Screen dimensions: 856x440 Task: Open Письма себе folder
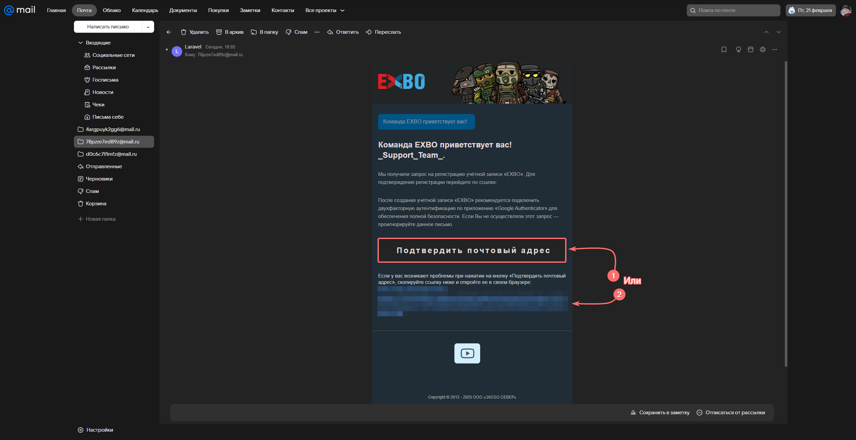tap(114, 117)
